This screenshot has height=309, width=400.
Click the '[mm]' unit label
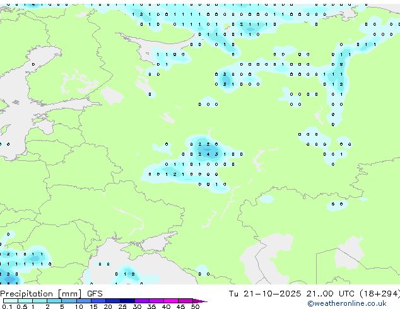tap(69, 294)
